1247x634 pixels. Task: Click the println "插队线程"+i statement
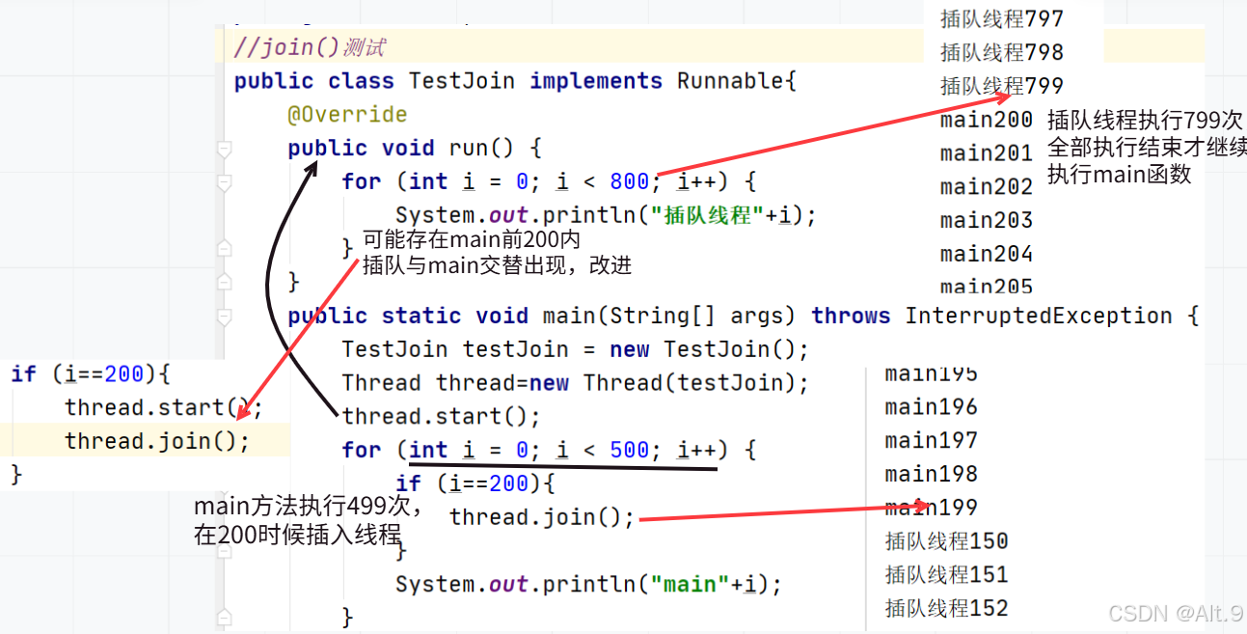pos(606,215)
